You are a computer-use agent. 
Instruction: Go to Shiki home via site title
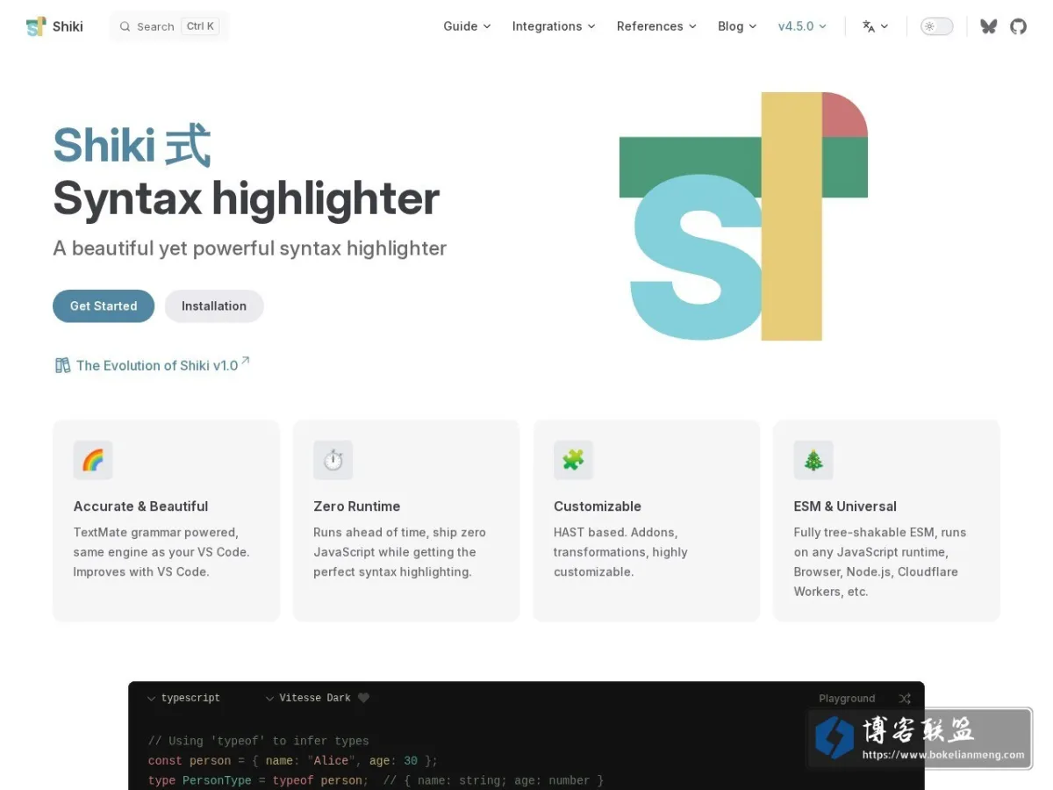point(54,26)
